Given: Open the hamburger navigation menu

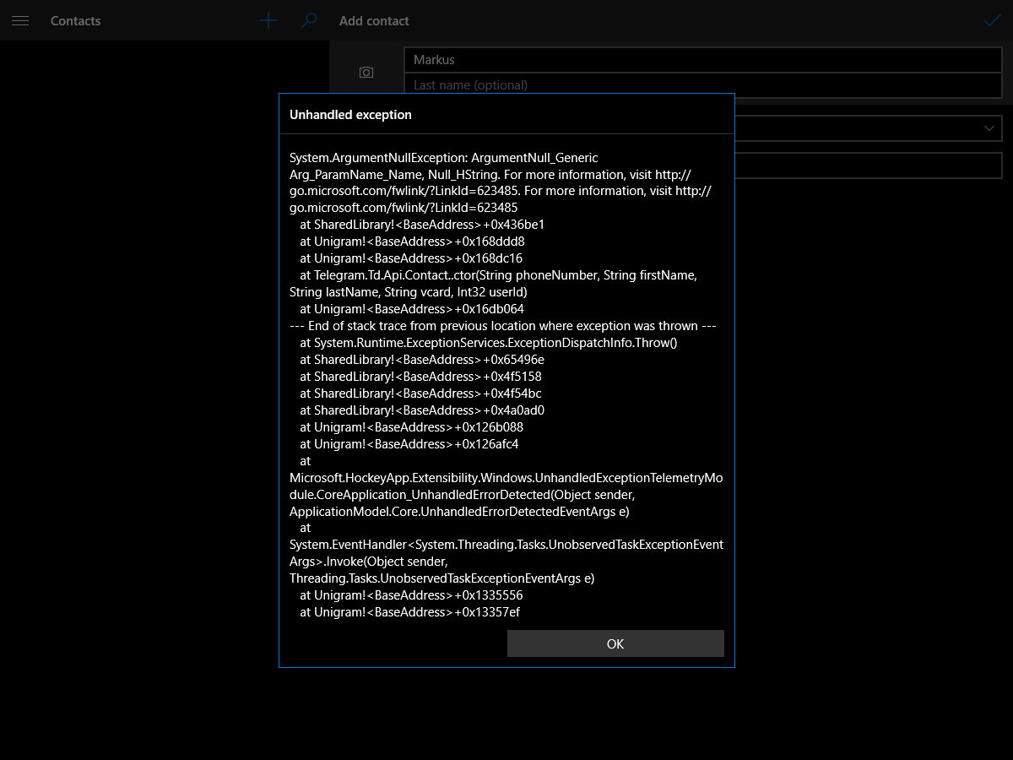Looking at the screenshot, I should tap(20, 20).
